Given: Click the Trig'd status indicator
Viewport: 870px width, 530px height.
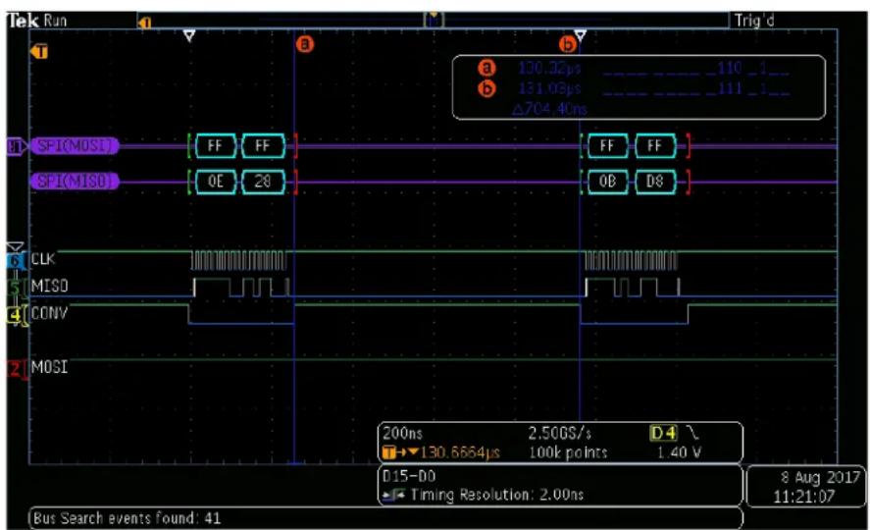Looking at the screenshot, I should click(x=754, y=21).
